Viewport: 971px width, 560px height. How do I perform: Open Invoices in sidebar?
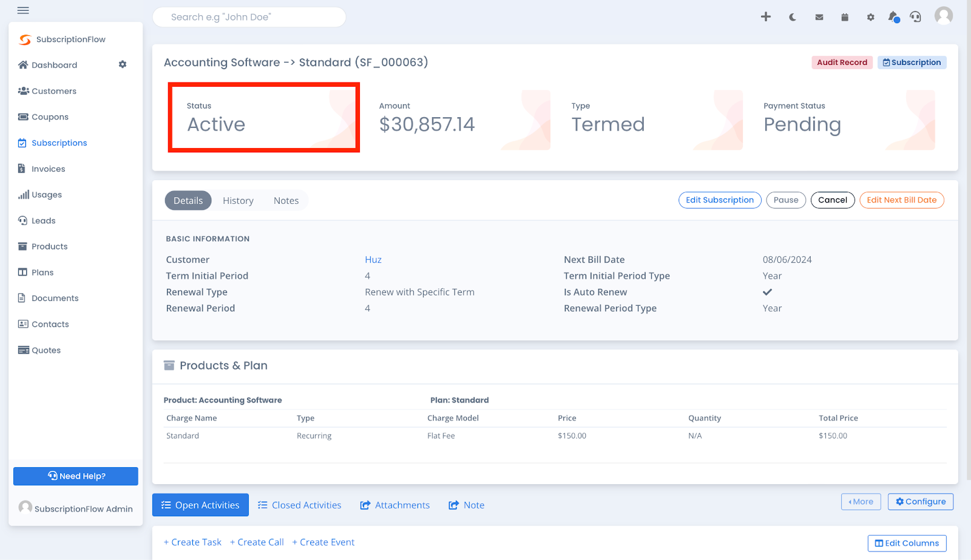click(42, 169)
